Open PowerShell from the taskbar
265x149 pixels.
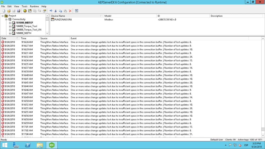[x=28, y=145]
